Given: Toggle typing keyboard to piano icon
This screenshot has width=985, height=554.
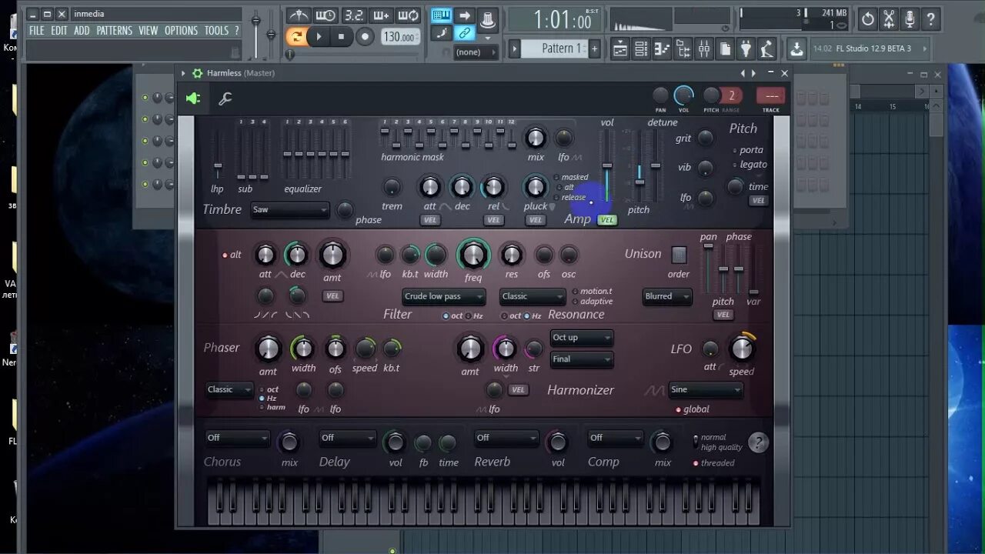Looking at the screenshot, I should click(441, 15).
